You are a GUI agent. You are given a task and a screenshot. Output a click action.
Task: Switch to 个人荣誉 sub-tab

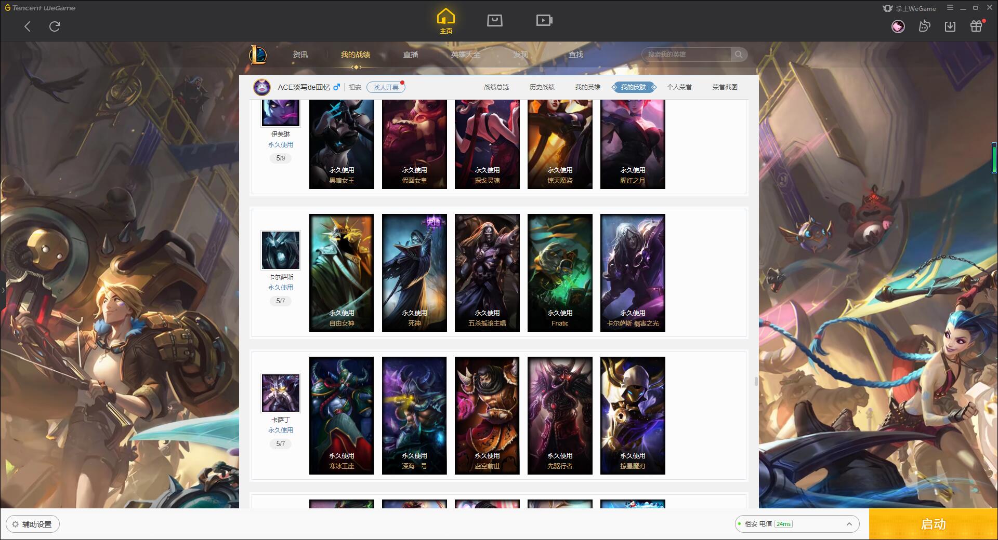point(679,87)
